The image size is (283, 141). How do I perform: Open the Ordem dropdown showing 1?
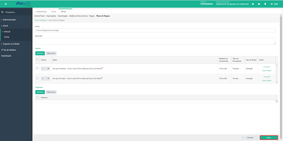pos(45,69)
